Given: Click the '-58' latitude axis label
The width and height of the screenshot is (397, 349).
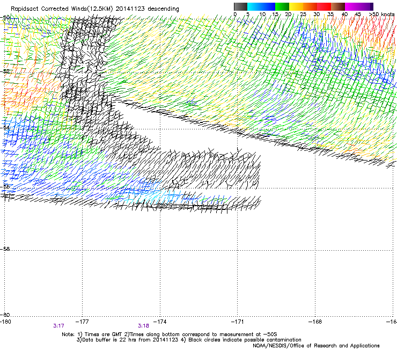Looking at the screenshot, I should click(x=5, y=249).
